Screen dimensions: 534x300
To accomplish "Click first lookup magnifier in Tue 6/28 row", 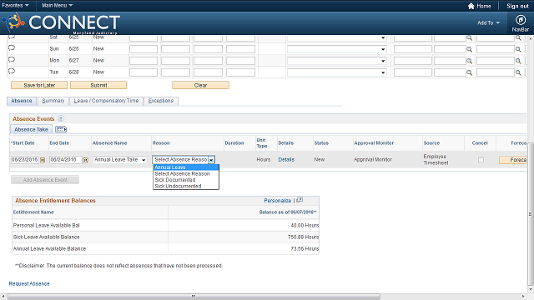I will [x=469, y=72].
